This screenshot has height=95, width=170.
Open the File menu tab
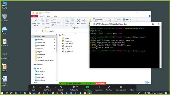(x=34, y=16)
